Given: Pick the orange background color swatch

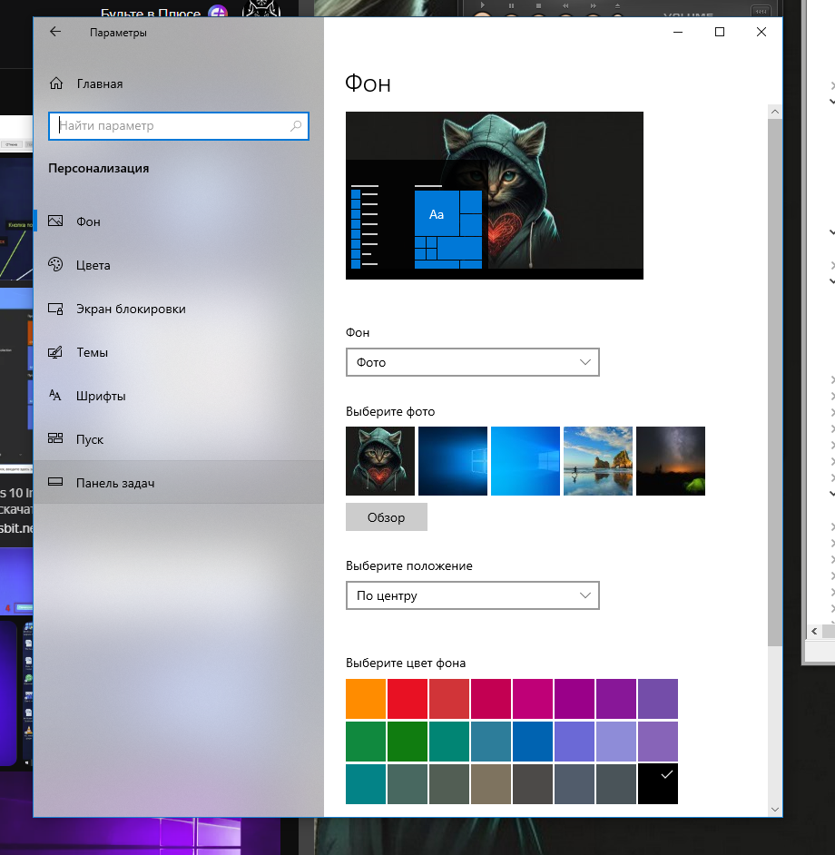Looking at the screenshot, I should 366,699.
